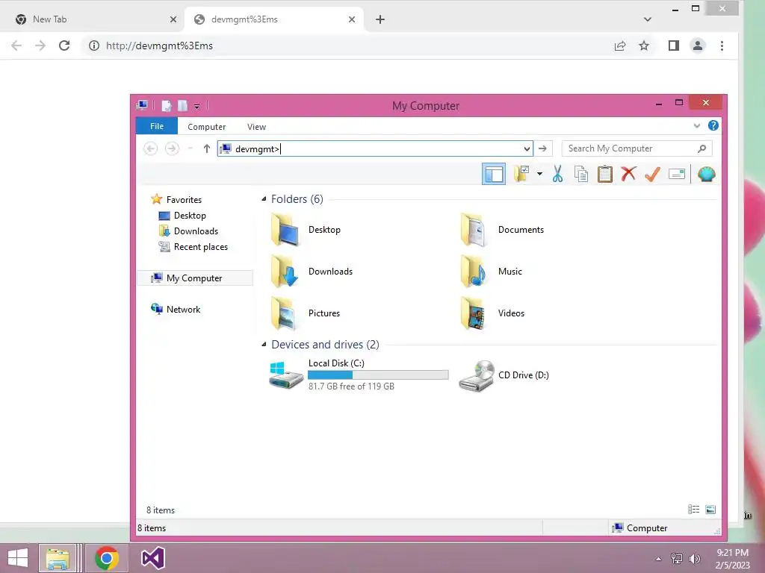This screenshot has width=765, height=573.
Task: Click the blue Help question mark icon
Action: tap(713, 125)
